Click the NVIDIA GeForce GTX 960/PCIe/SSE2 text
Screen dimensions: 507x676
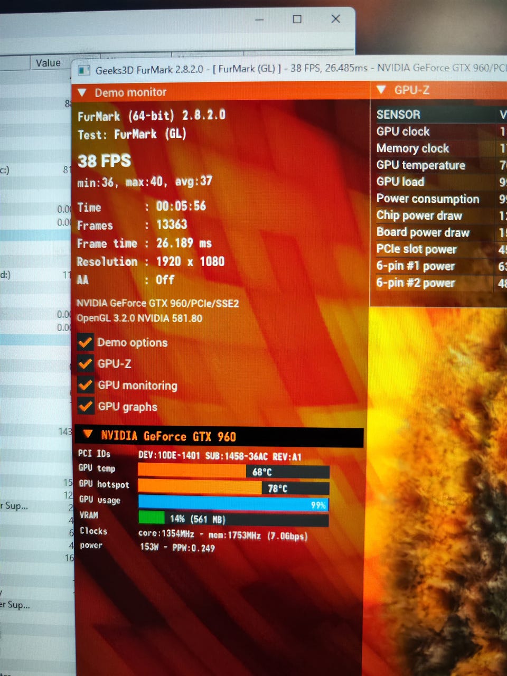(158, 303)
